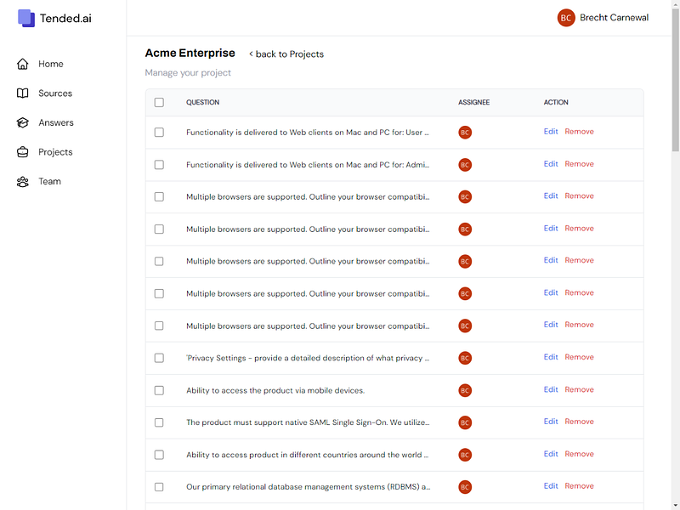Click the Projects briefcase icon

[23, 152]
